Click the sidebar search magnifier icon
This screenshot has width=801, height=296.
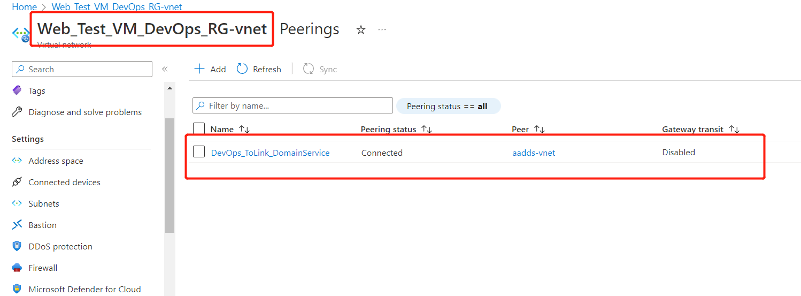tap(20, 69)
